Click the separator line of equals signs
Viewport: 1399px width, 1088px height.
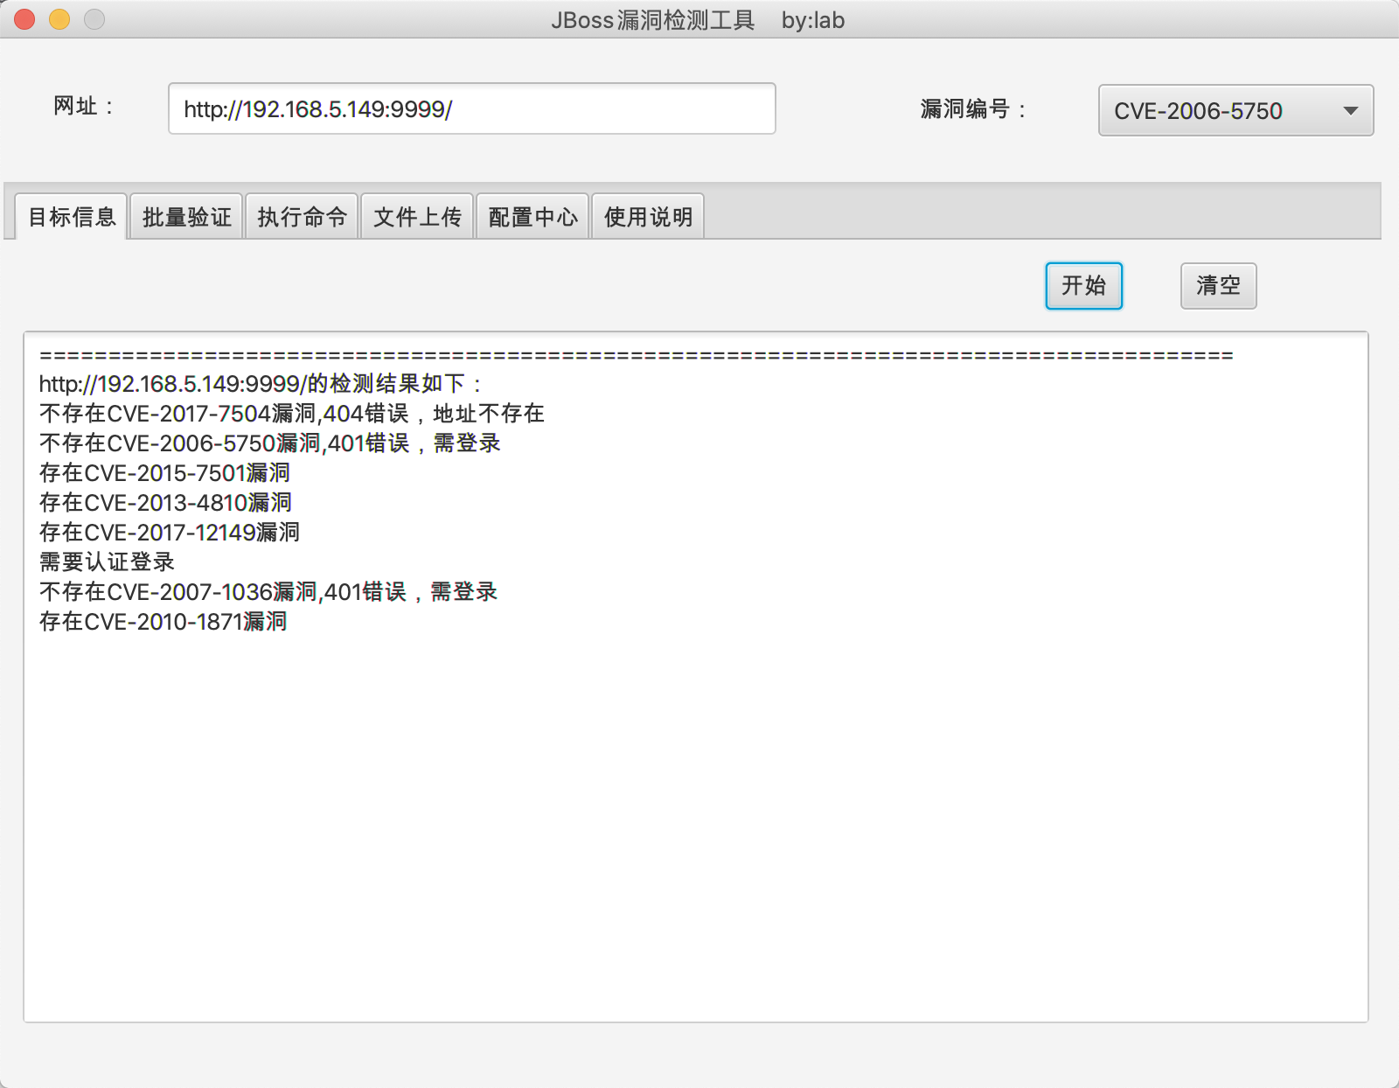(637, 356)
